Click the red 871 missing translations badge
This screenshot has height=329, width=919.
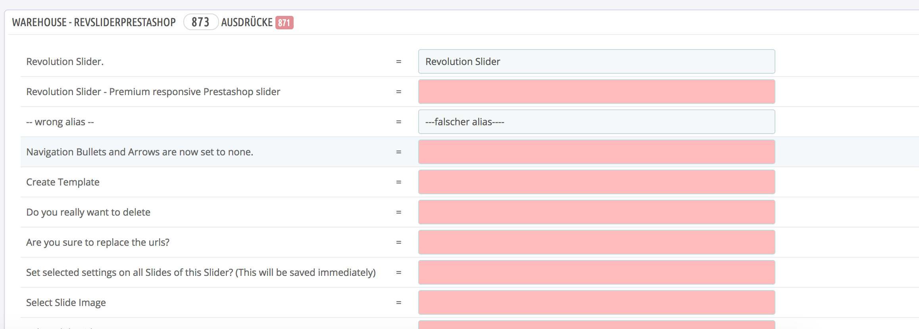[284, 23]
